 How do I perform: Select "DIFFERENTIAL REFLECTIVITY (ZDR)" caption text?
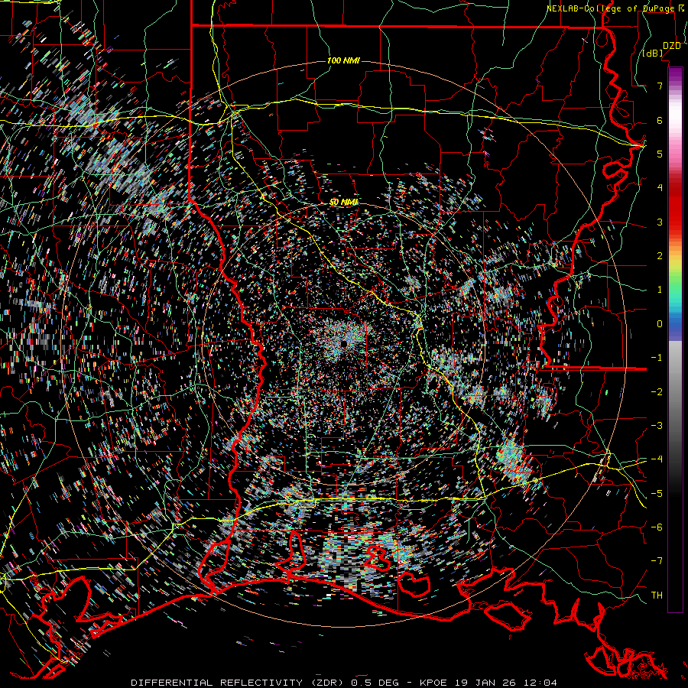click(x=239, y=683)
